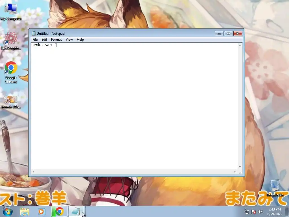Select the thumb-192 image file on desktop
This screenshot has height=217, width=289.
(x=11, y=102)
